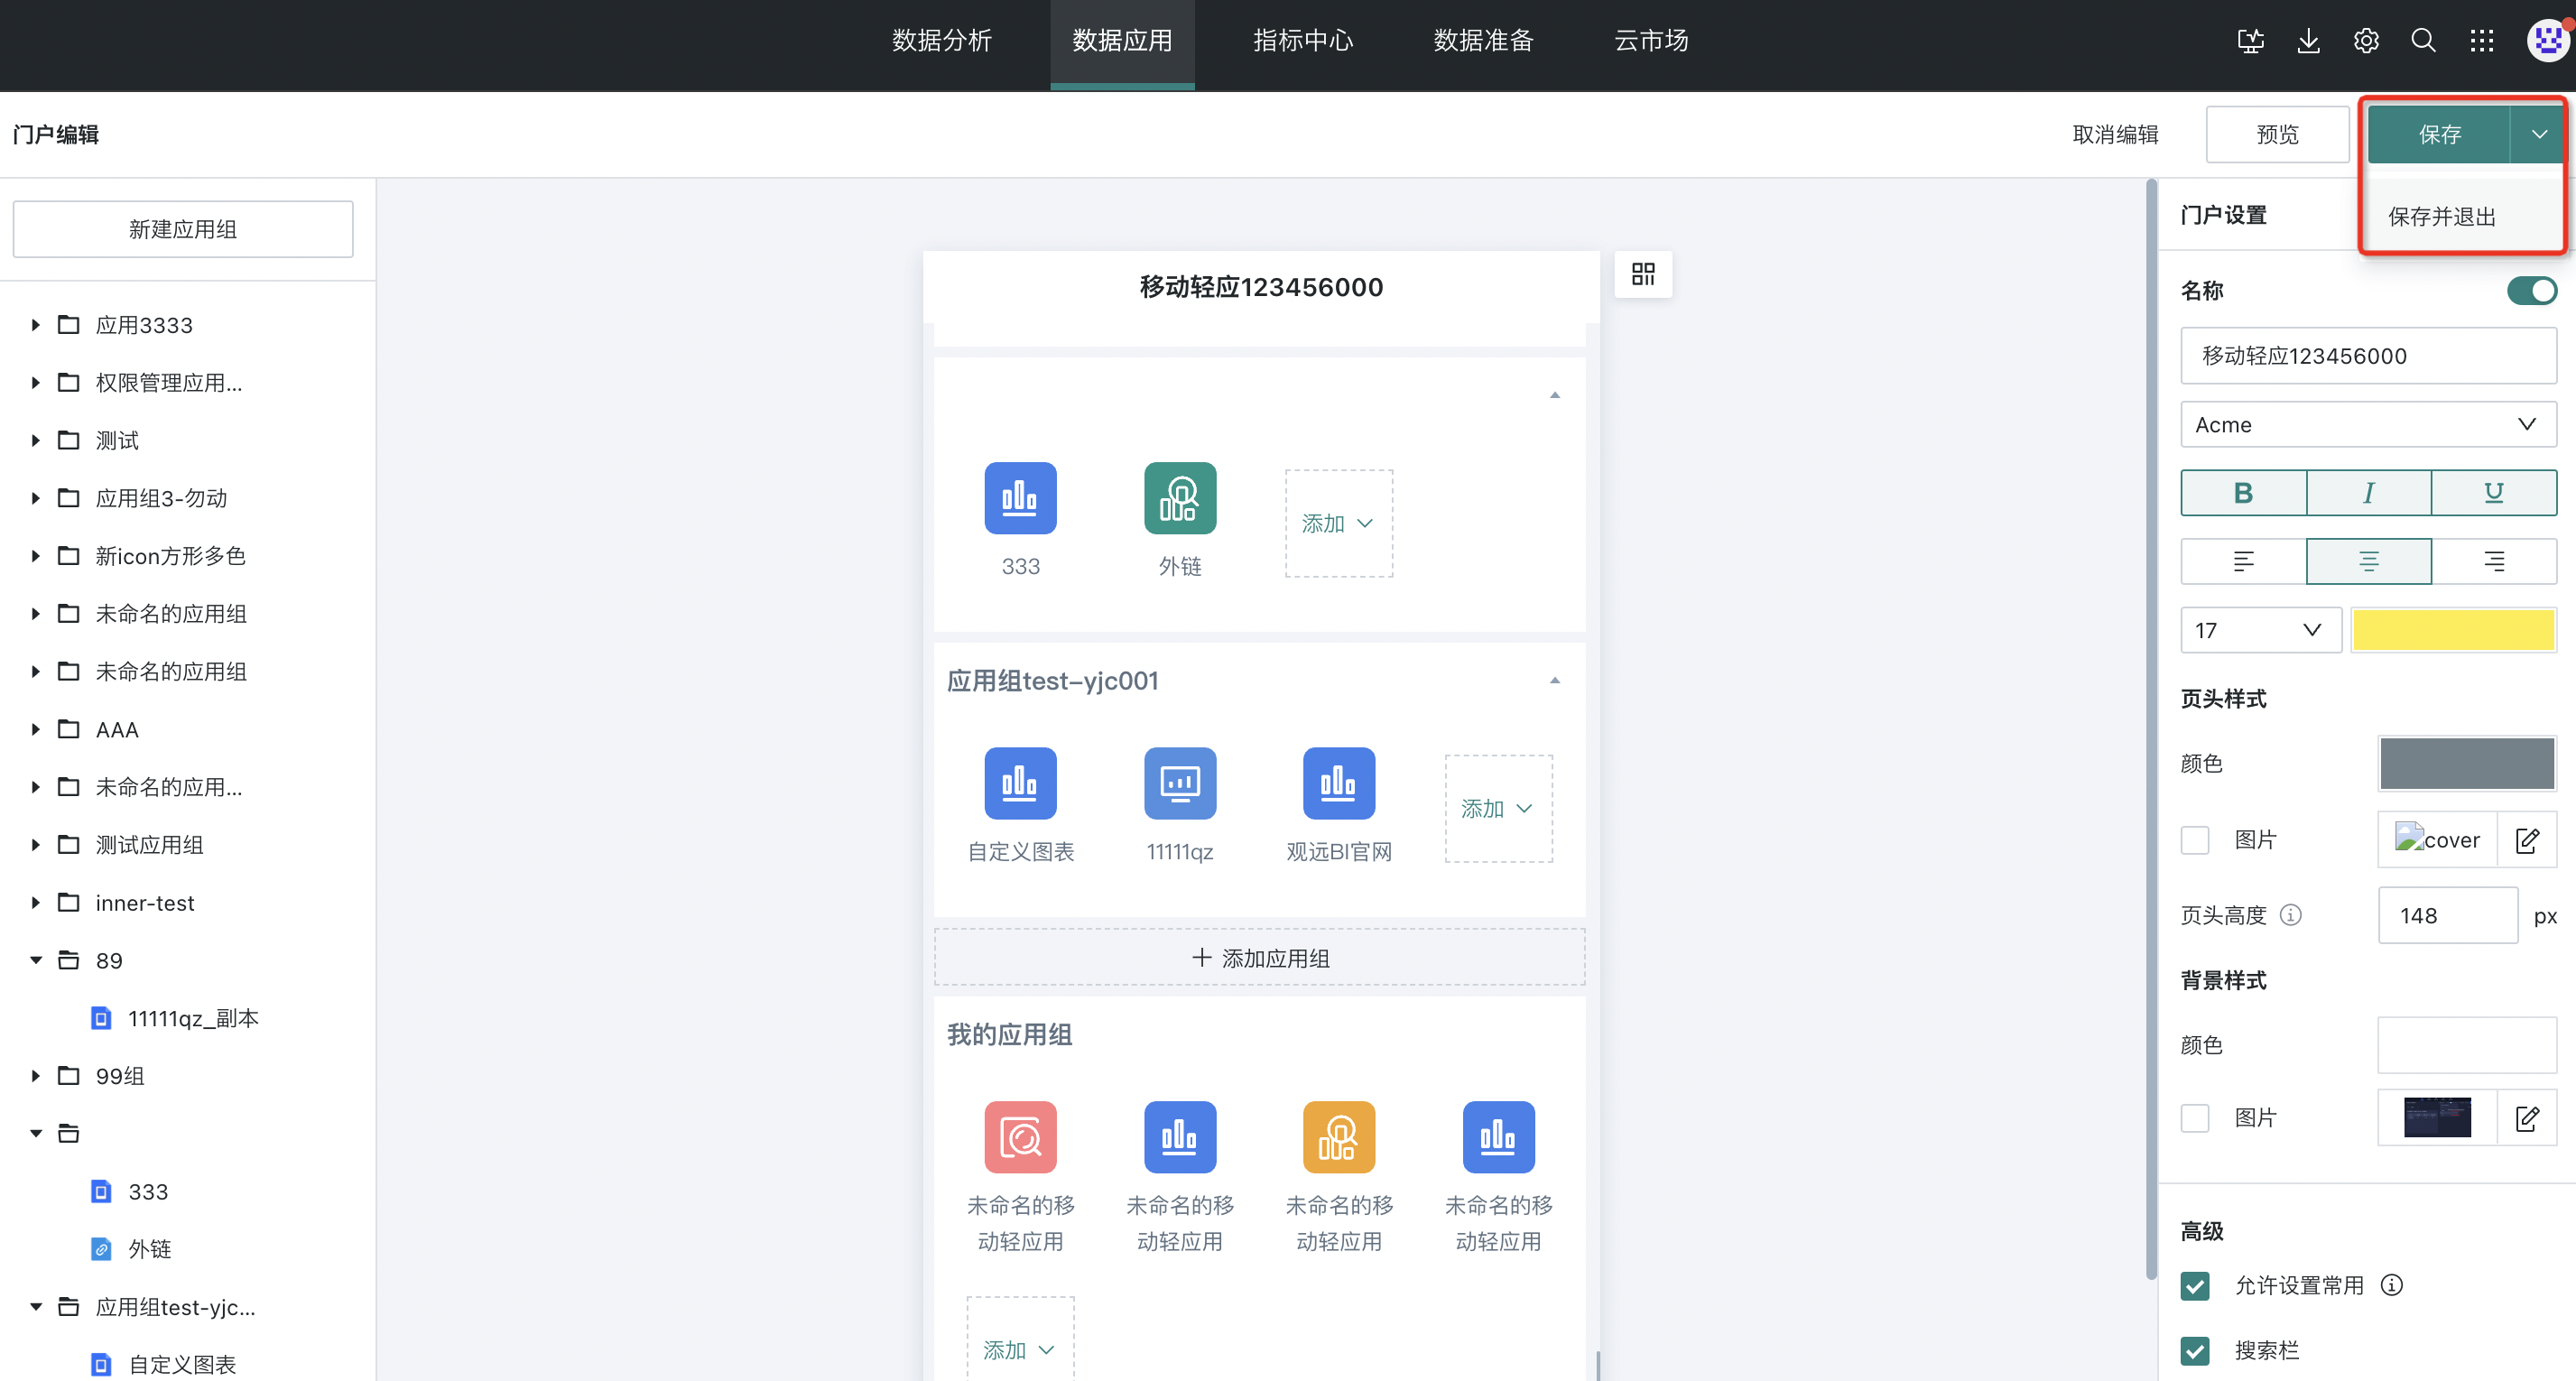Open 添加 dropdown in 应用组test–yjc001 group
Image resolution: width=2576 pixels, height=1381 pixels.
pos(1498,808)
